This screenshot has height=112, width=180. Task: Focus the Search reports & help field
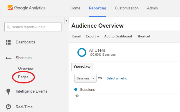pos(33,27)
